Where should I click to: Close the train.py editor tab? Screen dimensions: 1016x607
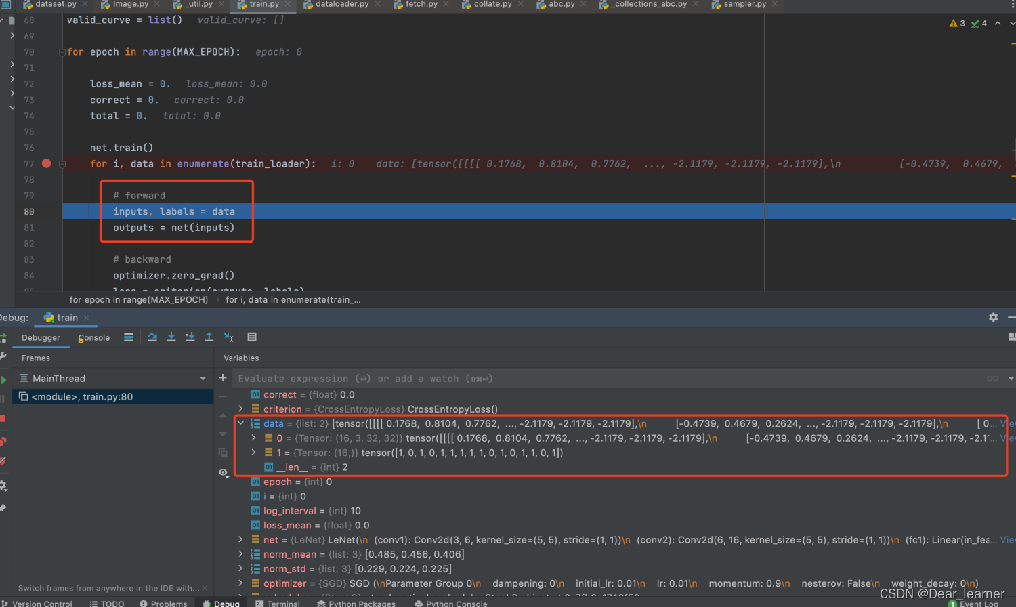[288, 4]
